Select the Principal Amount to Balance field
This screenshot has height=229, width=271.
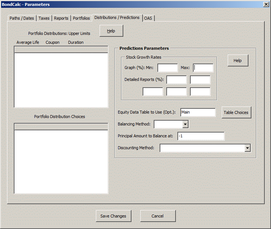pos(201,136)
